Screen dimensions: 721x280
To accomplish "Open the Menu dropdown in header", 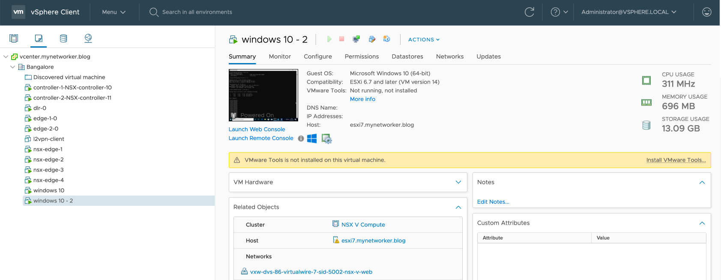I will 114,12.
